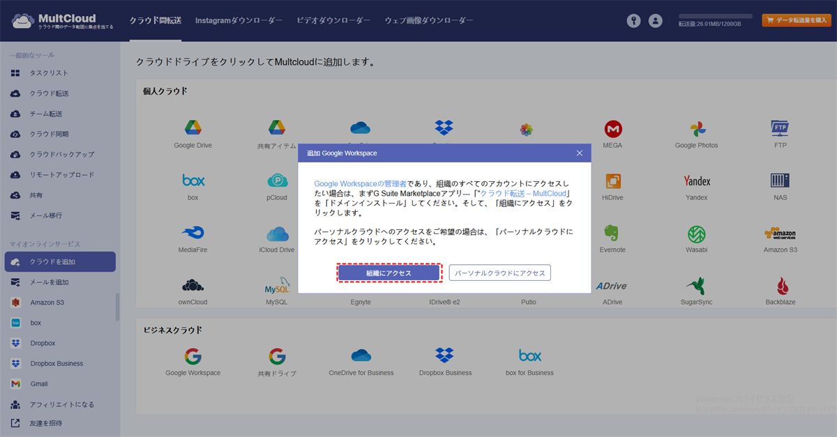
Task: Select the 共有ドライブ business icon
Action: click(x=277, y=357)
